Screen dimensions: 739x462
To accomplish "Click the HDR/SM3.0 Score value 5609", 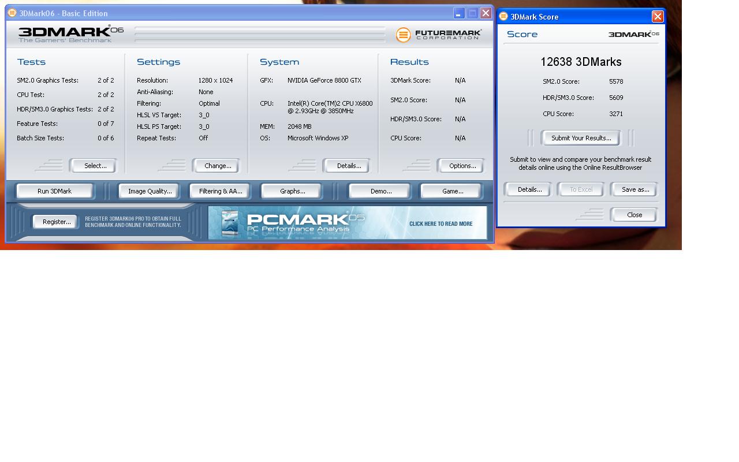I will pyautogui.click(x=616, y=98).
